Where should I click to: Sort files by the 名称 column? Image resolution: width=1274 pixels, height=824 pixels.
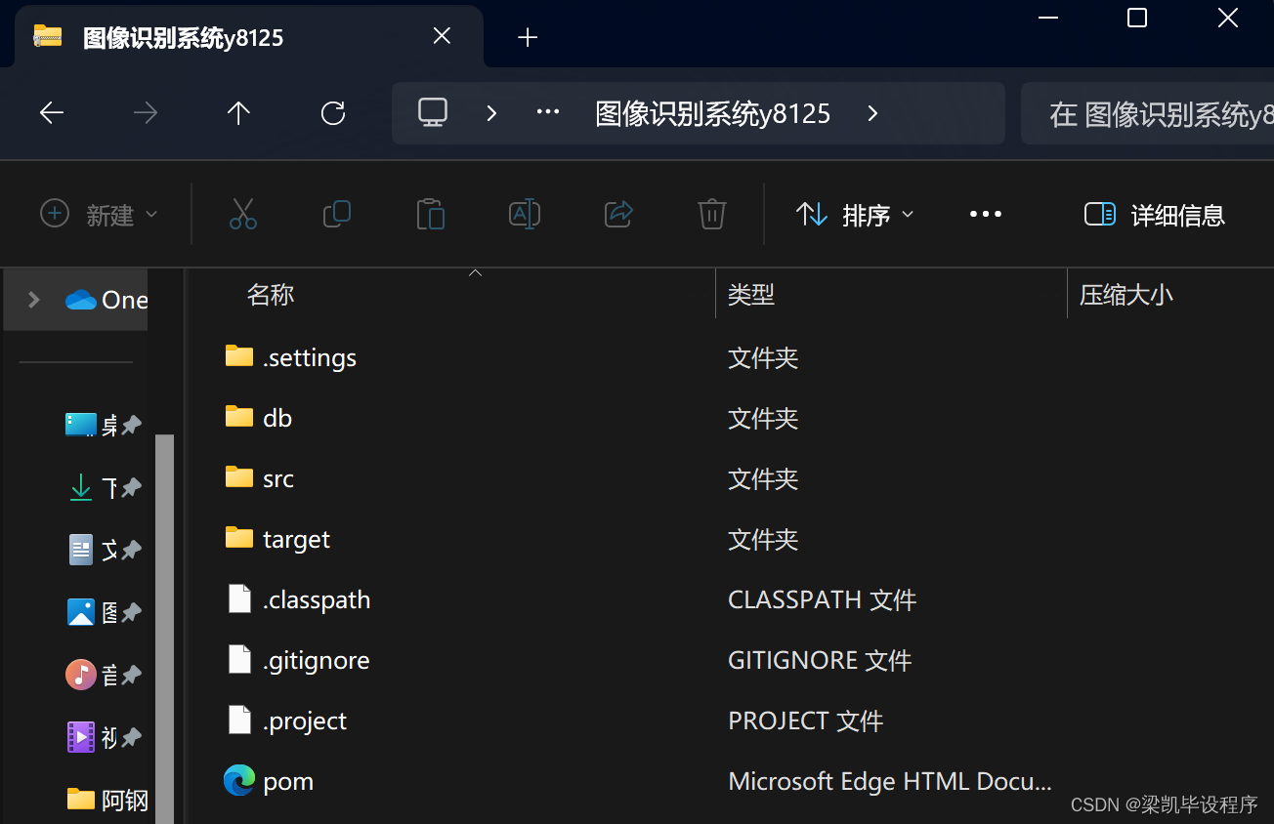pos(271,294)
